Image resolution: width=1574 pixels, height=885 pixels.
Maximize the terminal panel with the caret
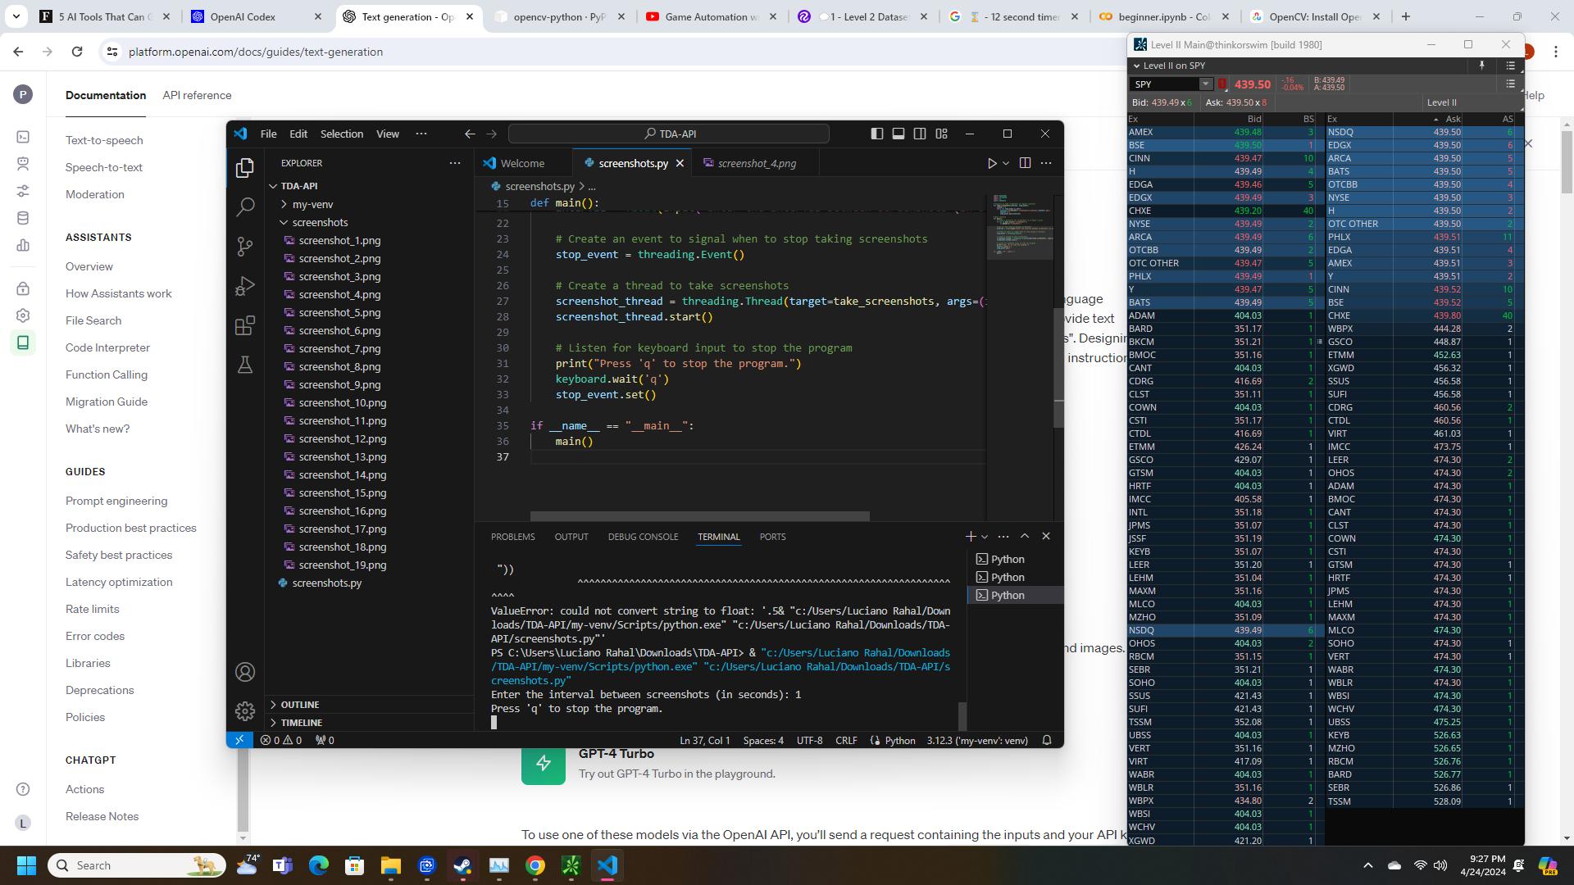pos(1025,536)
